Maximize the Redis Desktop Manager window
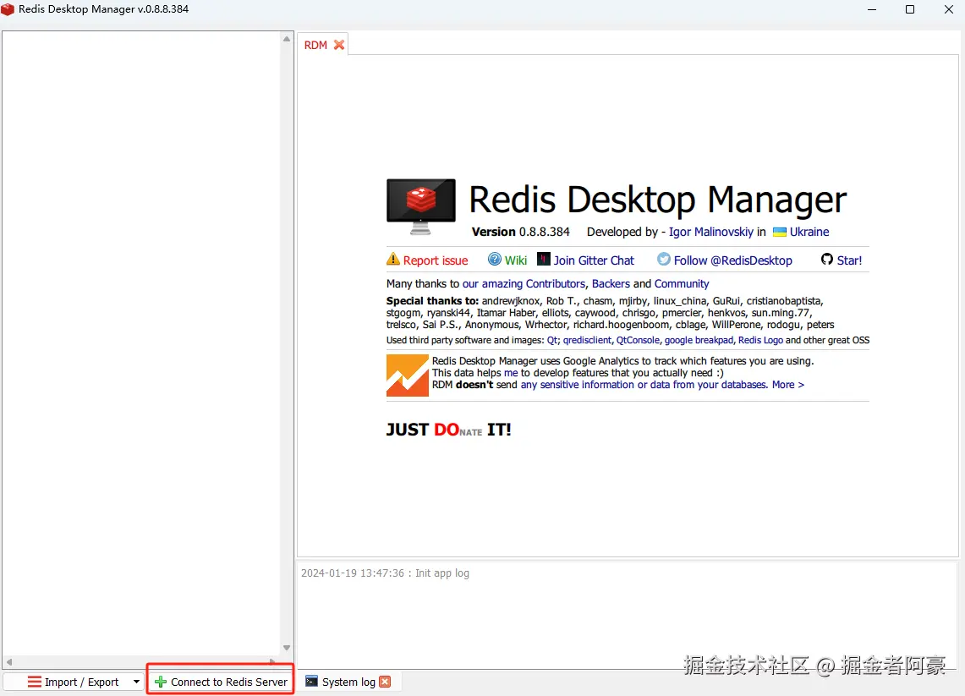This screenshot has height=696, width=965. tap(910, 9)
